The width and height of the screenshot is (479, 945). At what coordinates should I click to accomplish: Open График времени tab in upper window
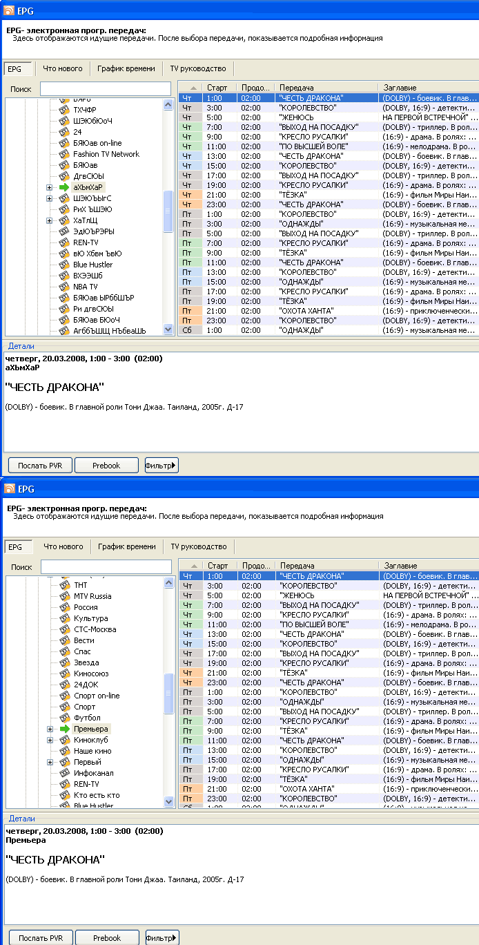point(126,68)
